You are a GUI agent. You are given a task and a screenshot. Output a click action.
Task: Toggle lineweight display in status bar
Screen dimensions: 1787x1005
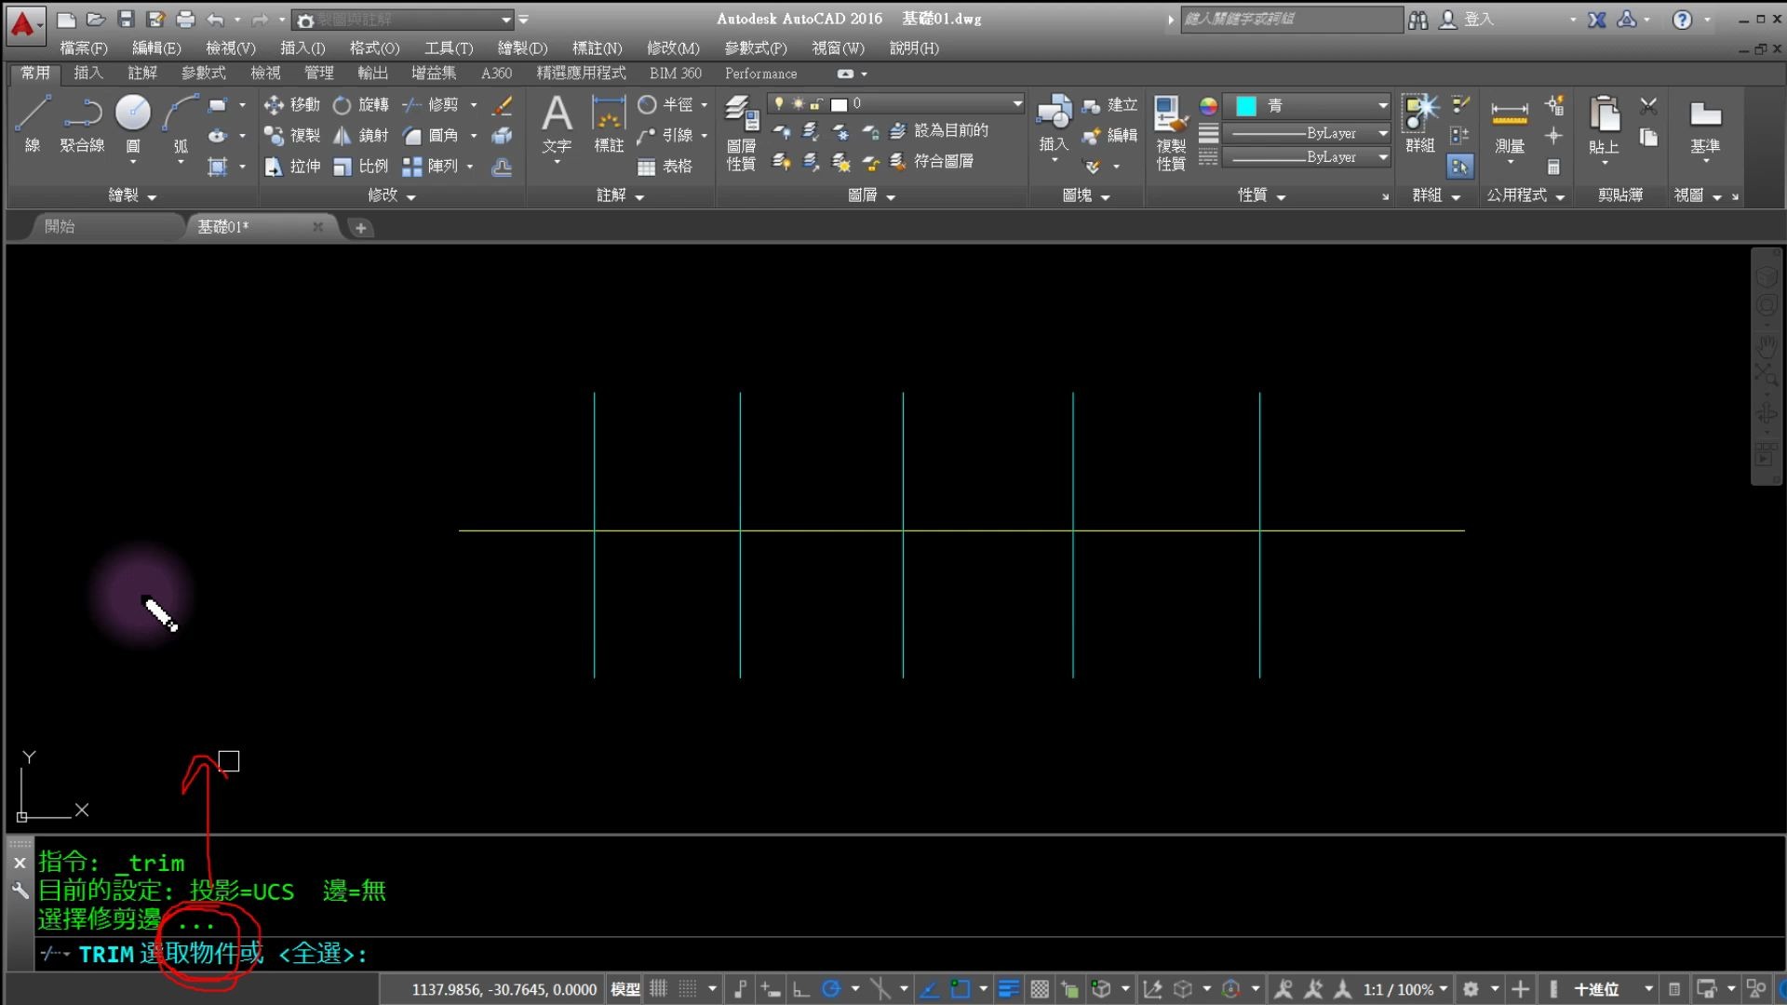[1008, 989]
